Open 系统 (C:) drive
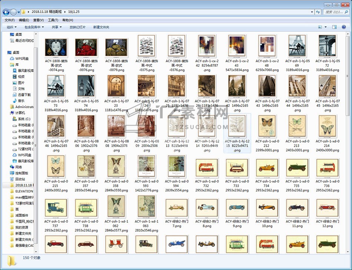This screenshot has height=270, width=352. click(x=21, y=119)
